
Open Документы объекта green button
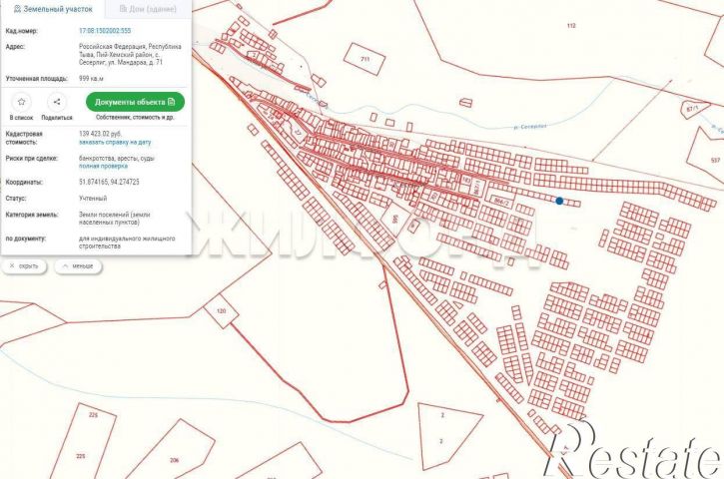[135, 102]
